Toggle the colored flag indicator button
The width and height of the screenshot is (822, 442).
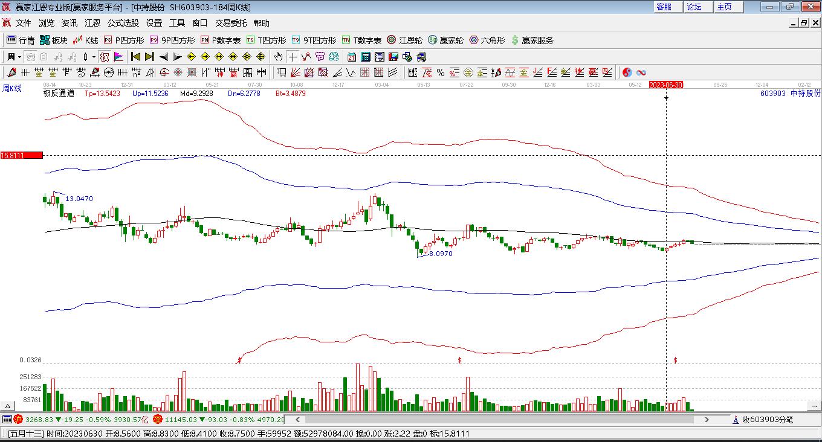point(118,57)
